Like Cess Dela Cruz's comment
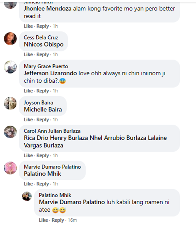Image resolution: width=196 pixels, height=225 pixels. click(x=28, y=54)
